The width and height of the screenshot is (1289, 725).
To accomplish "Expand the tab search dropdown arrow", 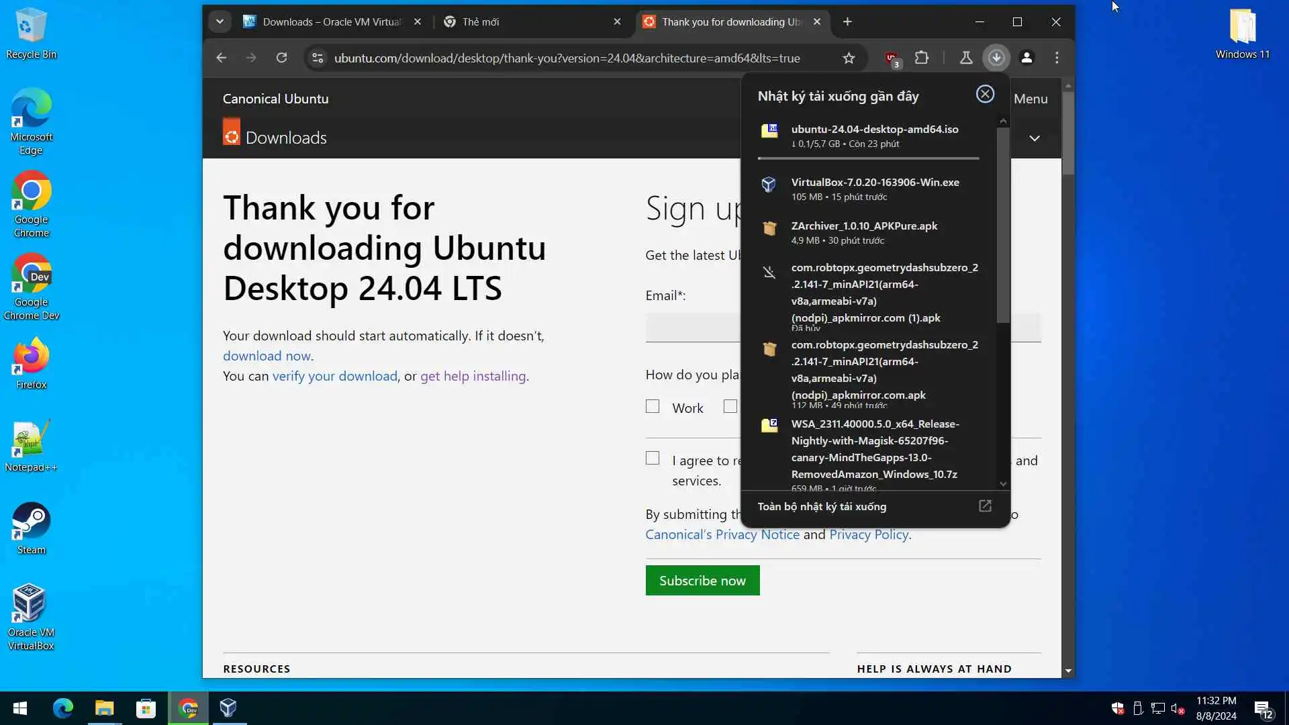I will point(220,21).
